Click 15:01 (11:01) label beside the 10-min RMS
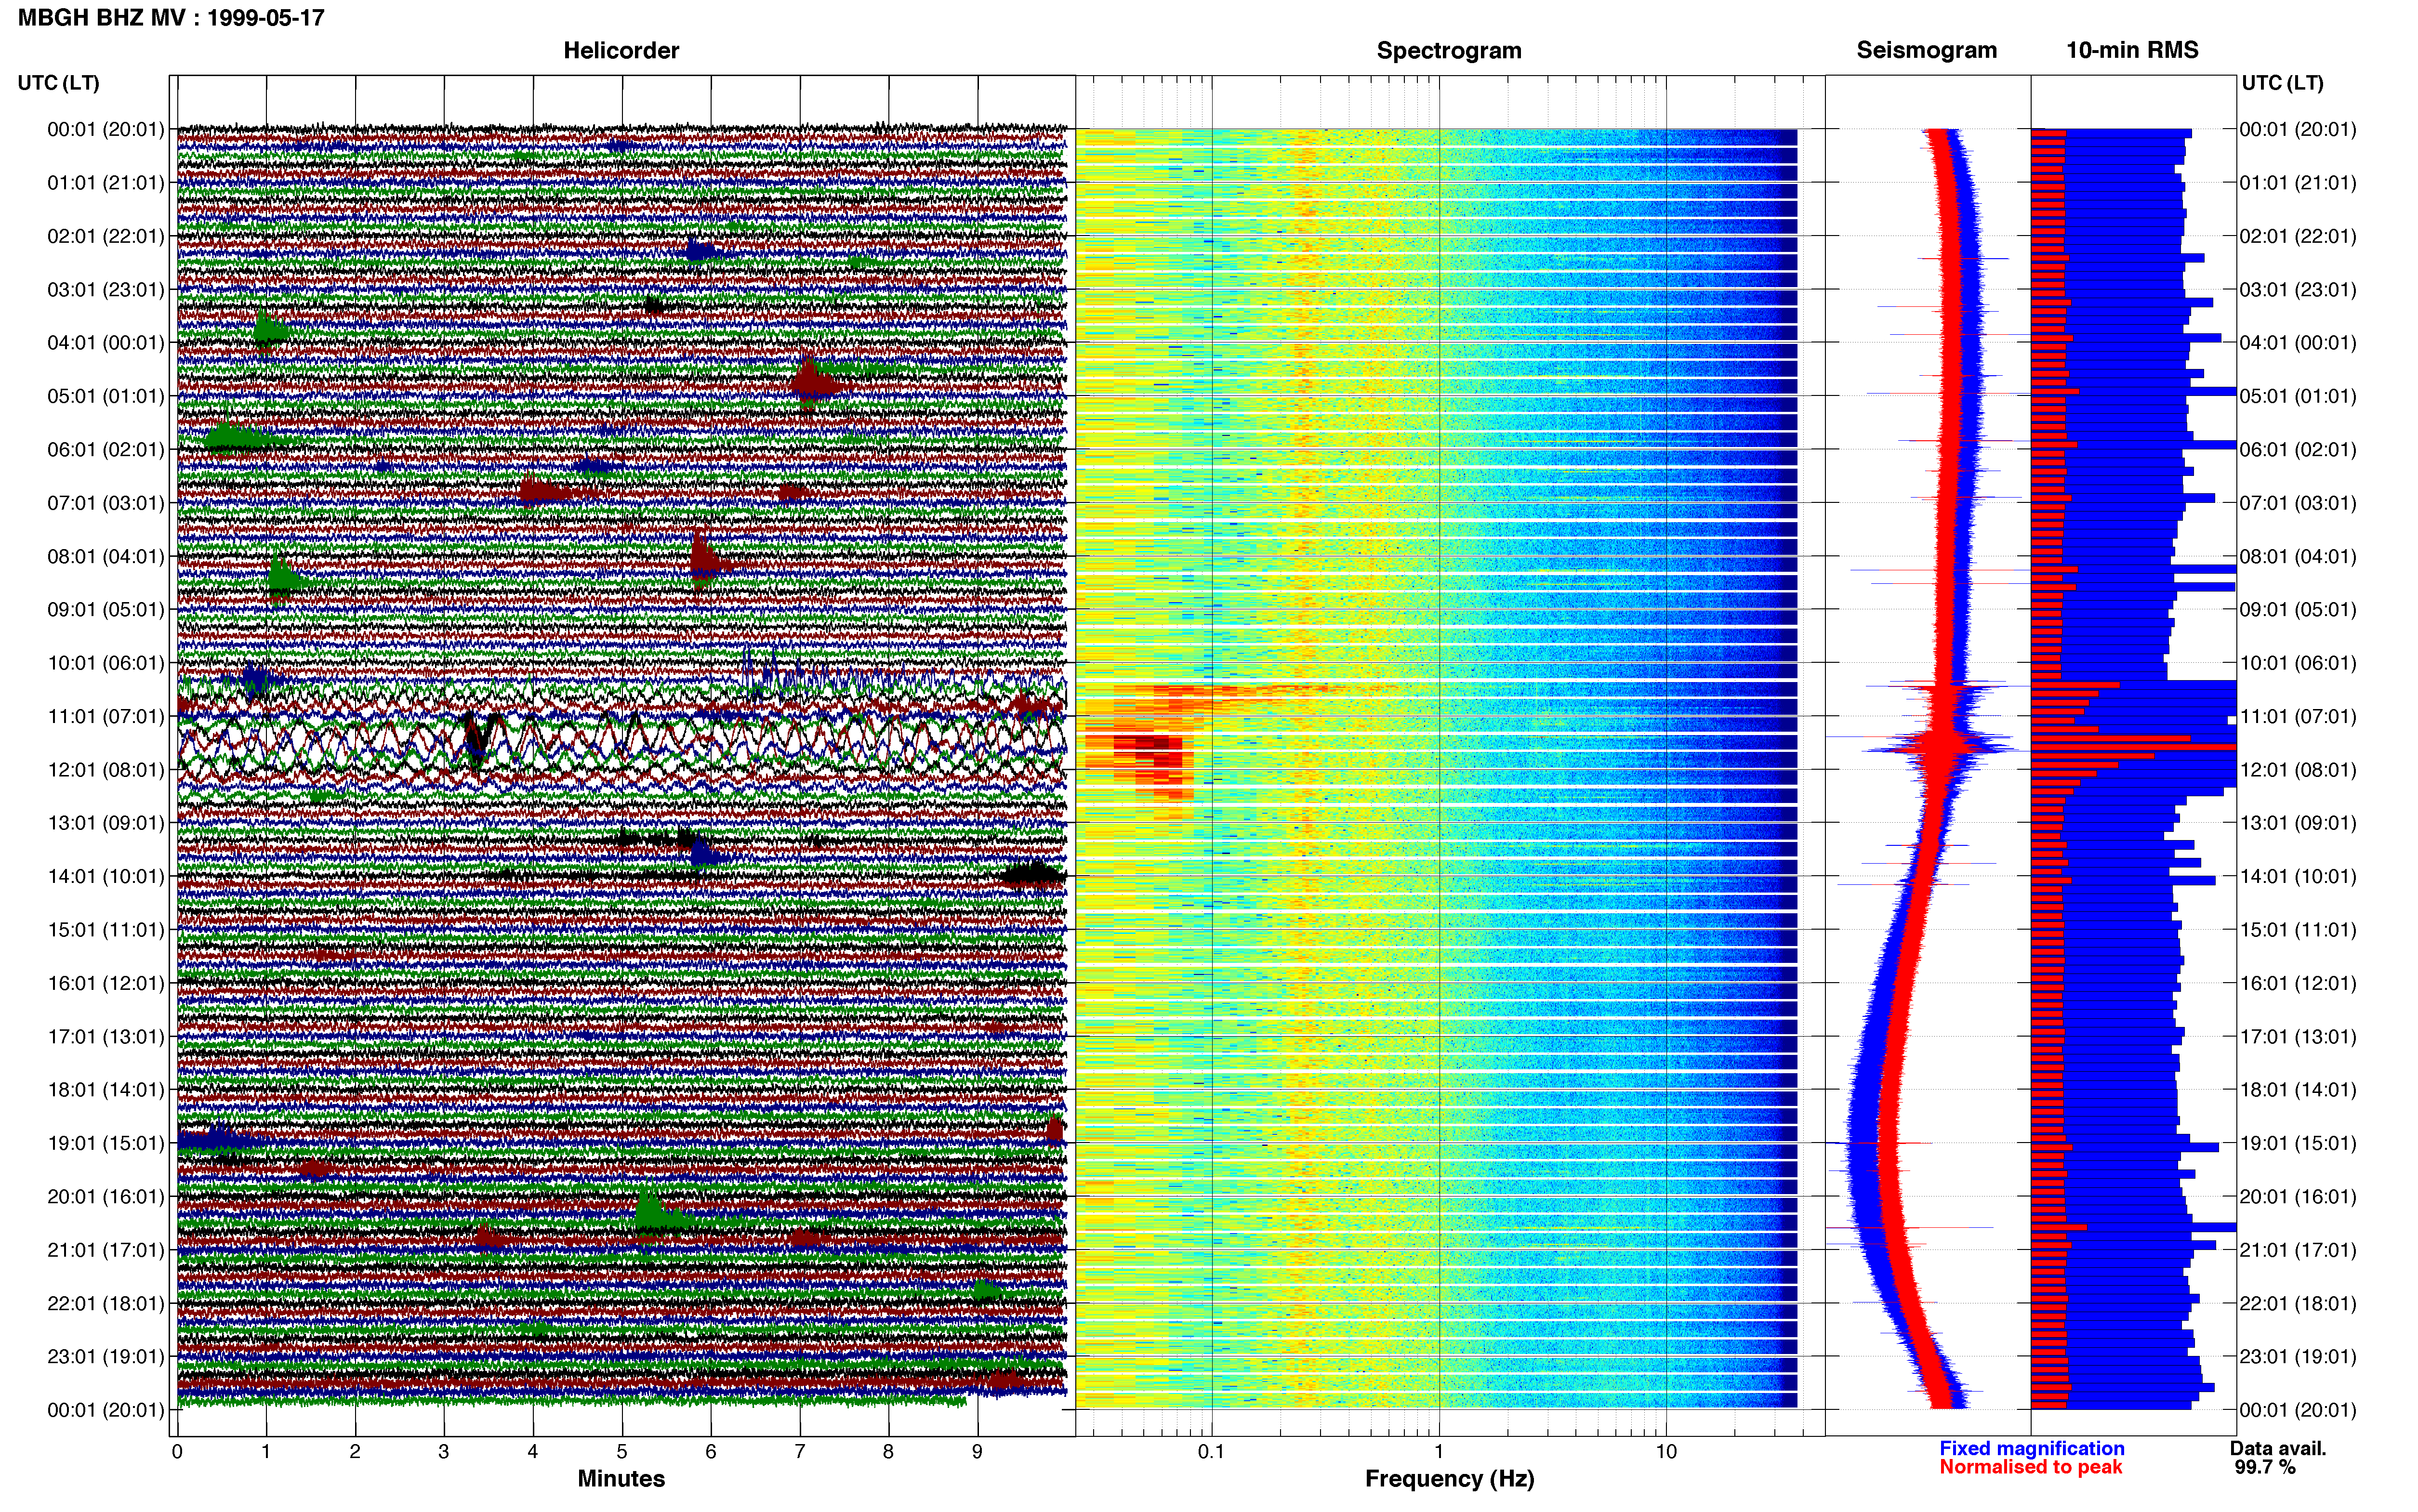The image size is (2418, 1512). pyautogui.click(x=2298, y=930)
